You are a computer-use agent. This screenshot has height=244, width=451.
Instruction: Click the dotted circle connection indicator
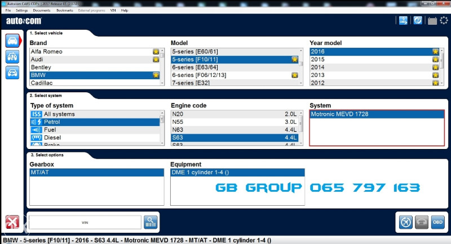[444, 20]
